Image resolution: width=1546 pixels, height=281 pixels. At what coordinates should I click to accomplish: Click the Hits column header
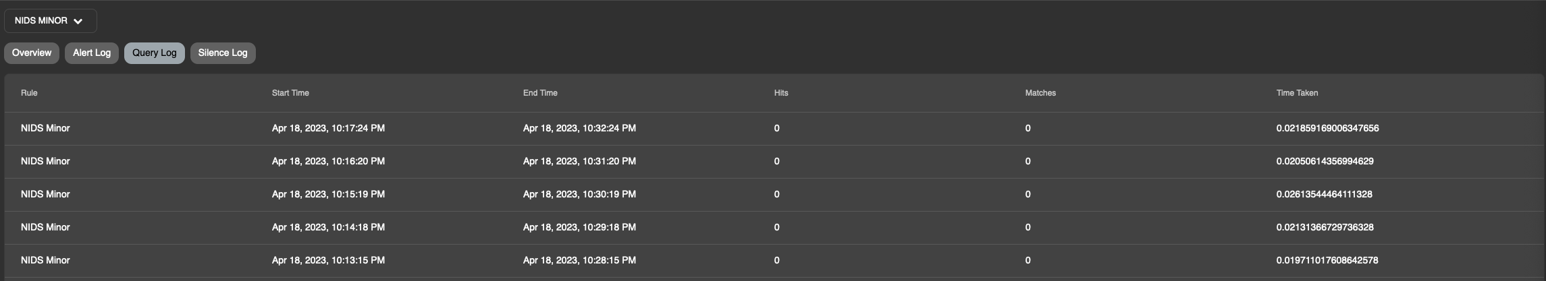pyautogui.click(x=781, y=93)
